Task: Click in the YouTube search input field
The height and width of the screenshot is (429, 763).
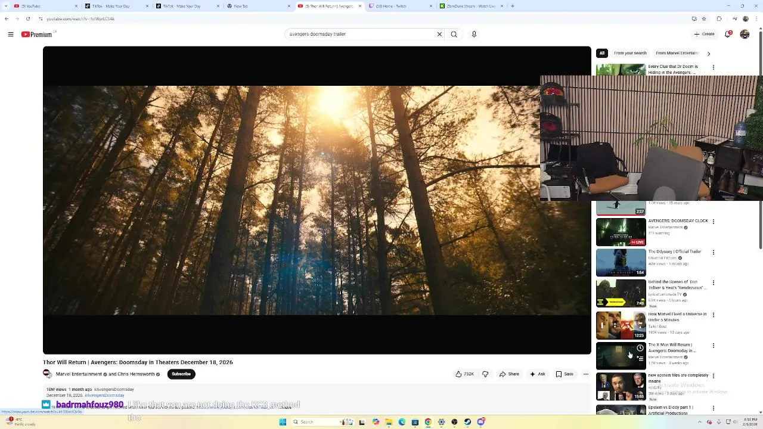Action: point(361,35)
